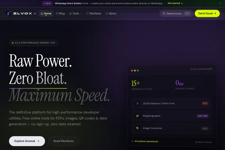Follow the Get started banner link
This screenshot has height=150, width=225.
click(175, 3)
